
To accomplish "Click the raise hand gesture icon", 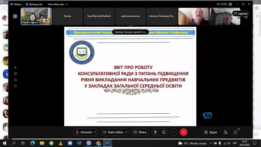I will click(155, 132).
